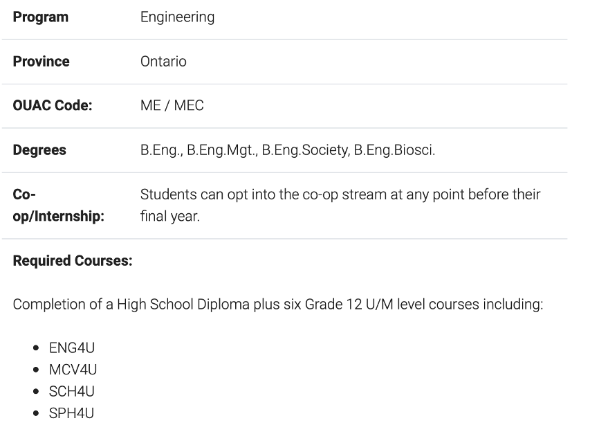599x434 pixels.
Task: Click the Engineering program value
Action: tap(177, 18)
